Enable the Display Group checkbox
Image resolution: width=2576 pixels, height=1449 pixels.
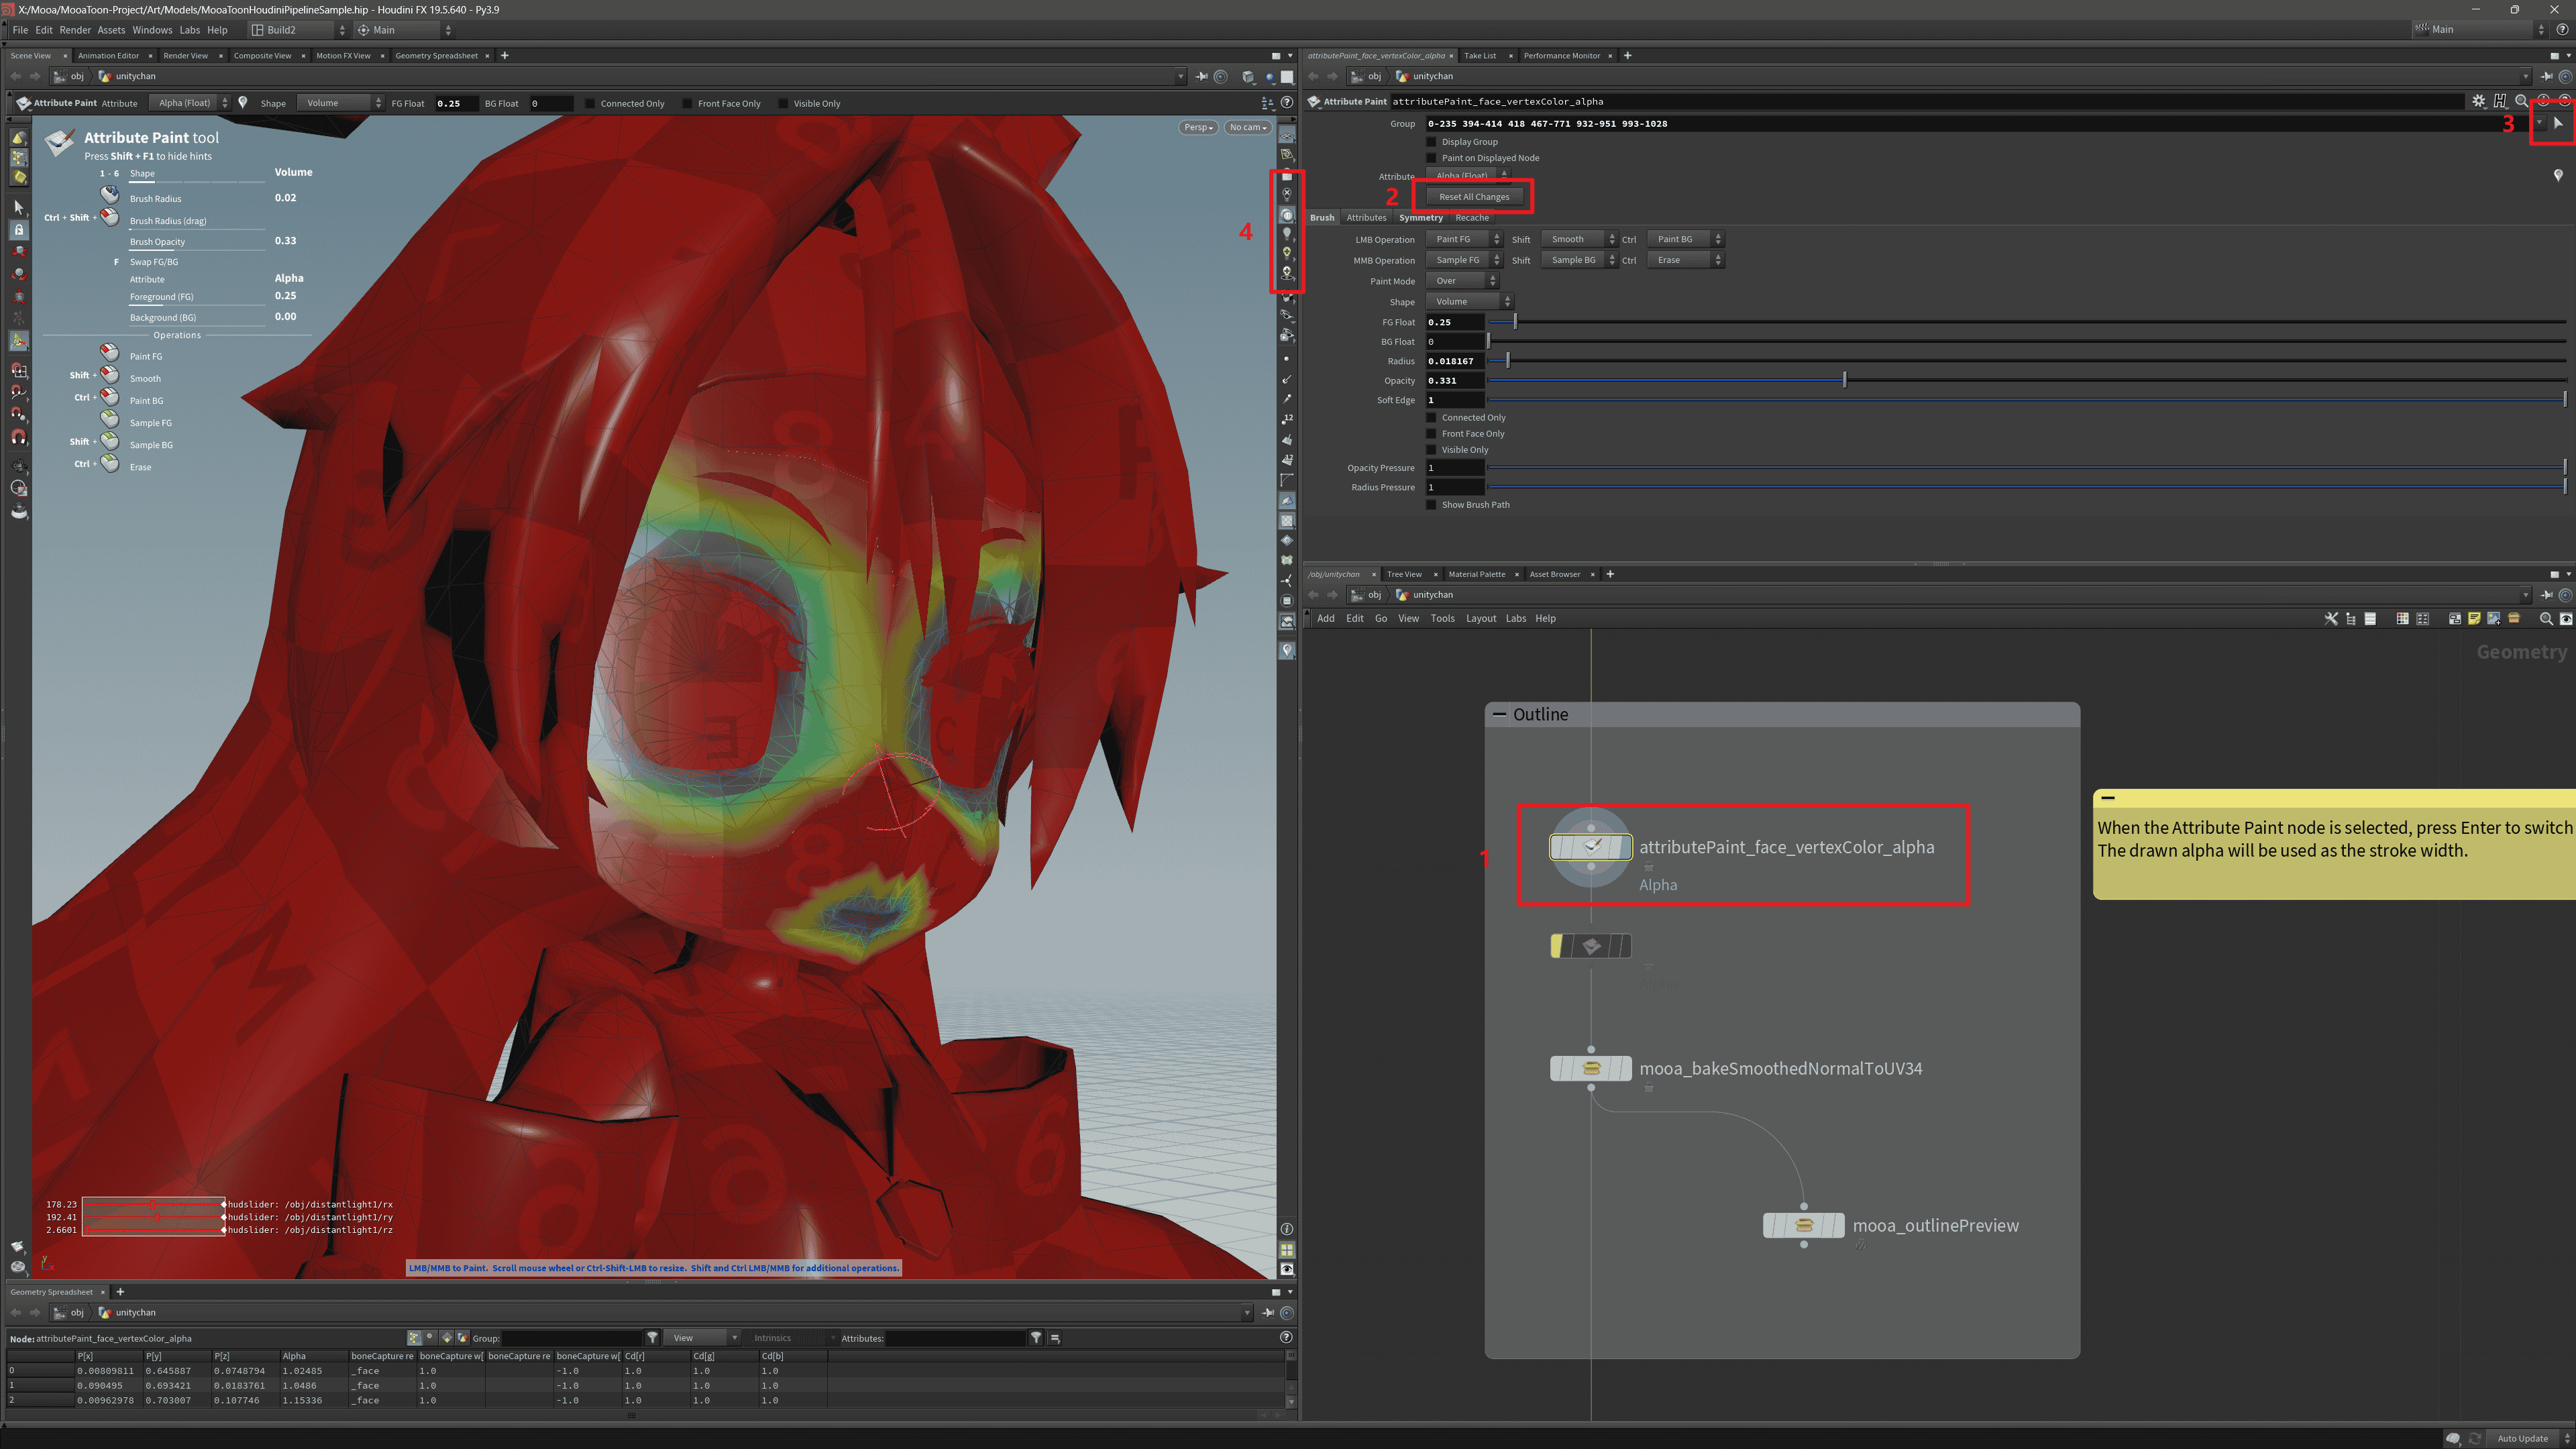point(1431,142)
